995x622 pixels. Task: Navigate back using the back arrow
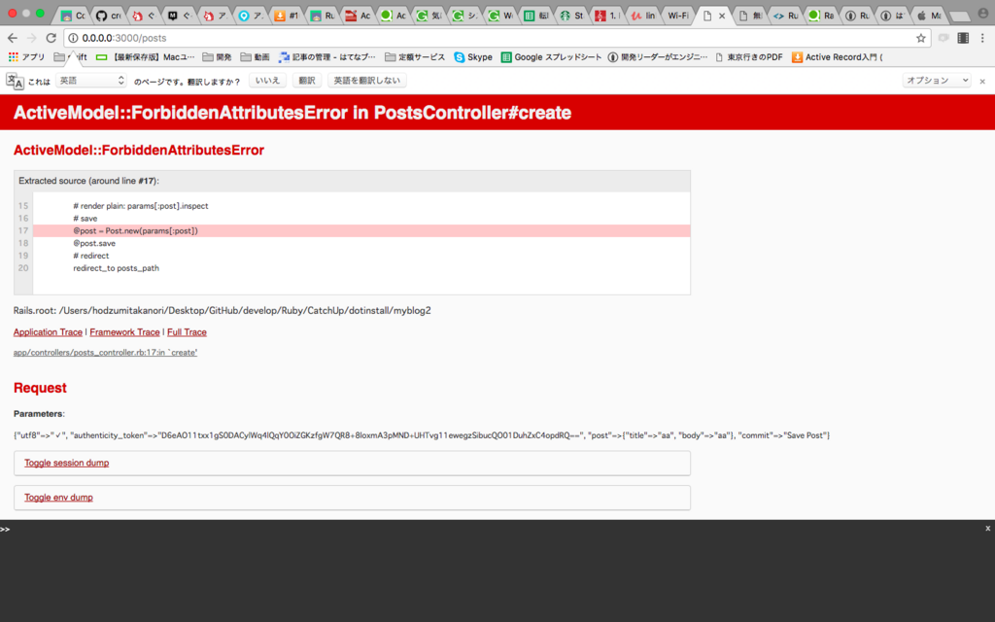pos(13,40)
